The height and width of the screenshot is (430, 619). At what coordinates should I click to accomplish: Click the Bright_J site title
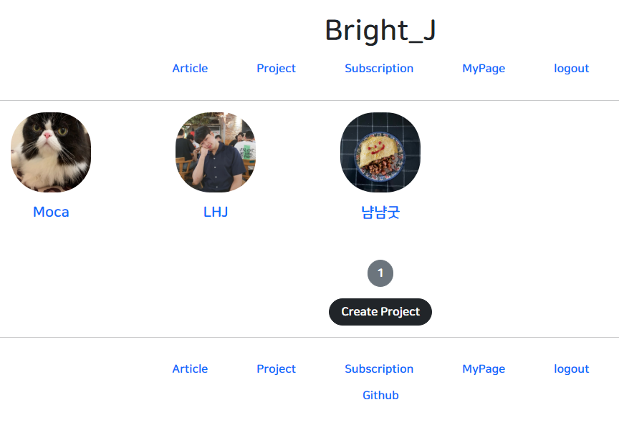(x=380, y=30)
